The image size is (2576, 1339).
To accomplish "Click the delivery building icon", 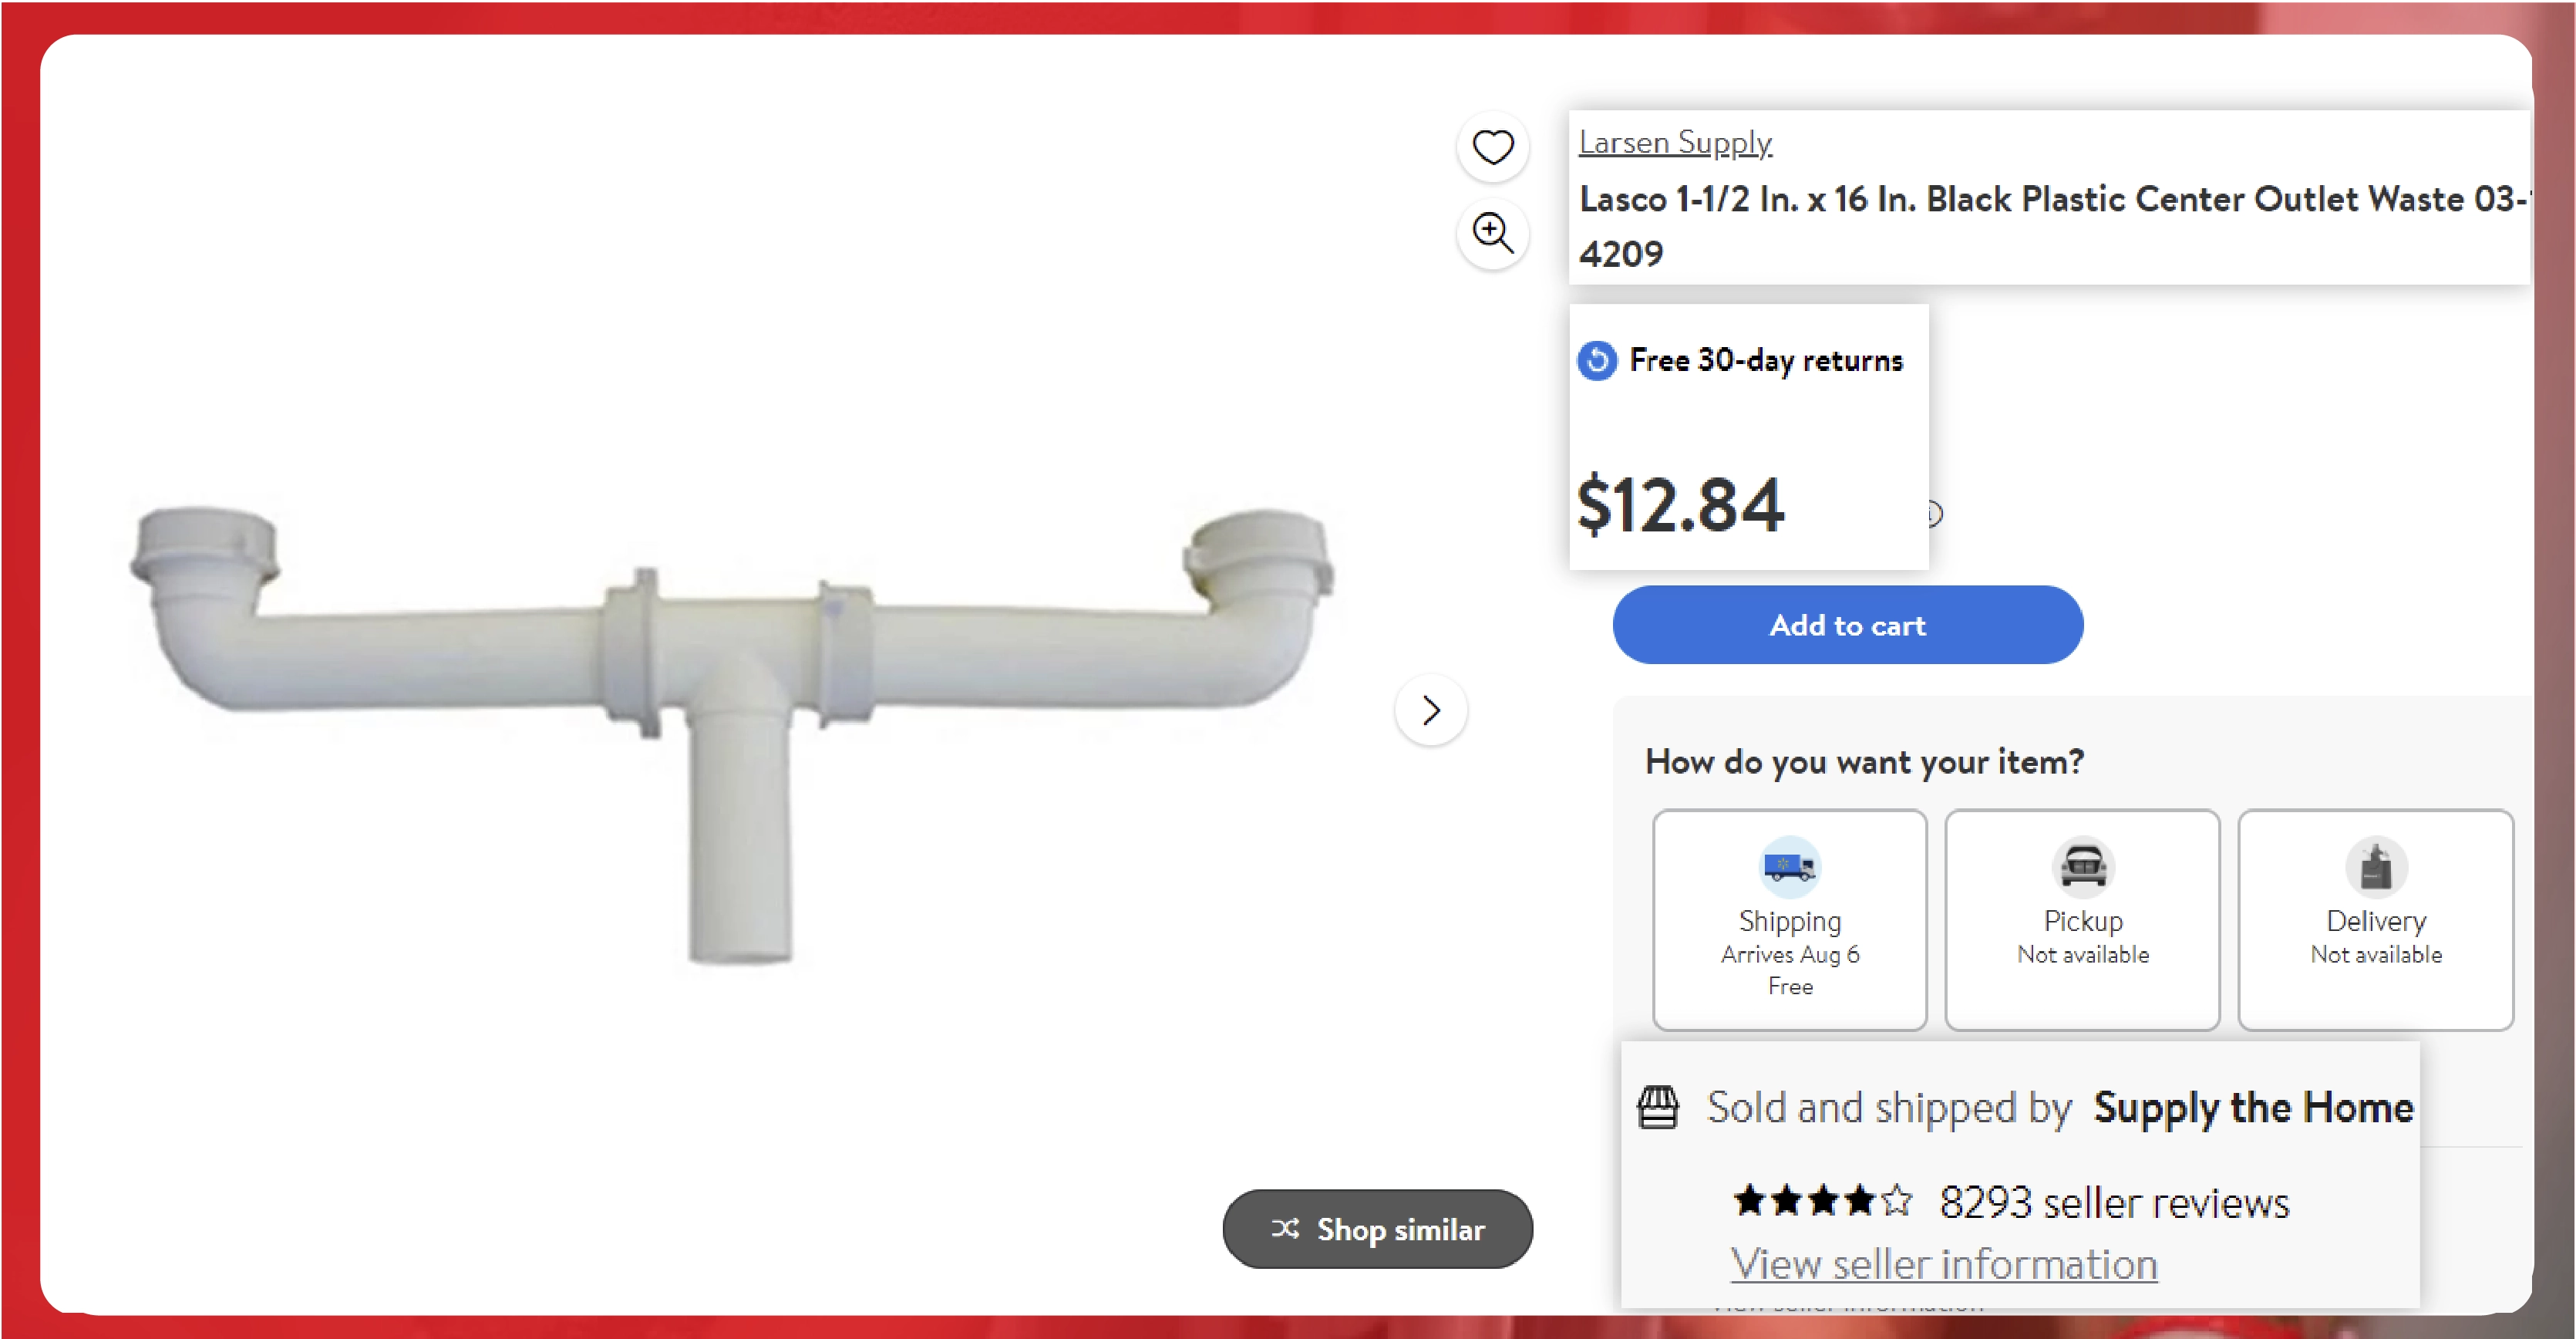I will [2373, 865].
